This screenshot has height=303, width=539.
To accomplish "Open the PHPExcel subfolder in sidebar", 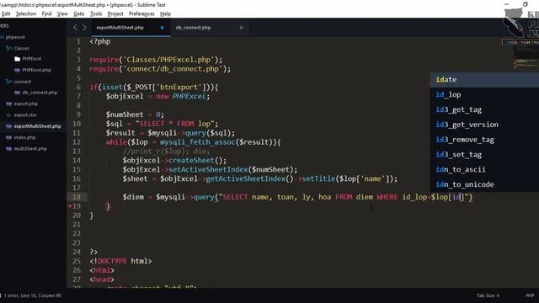I will tap(32, 59).
